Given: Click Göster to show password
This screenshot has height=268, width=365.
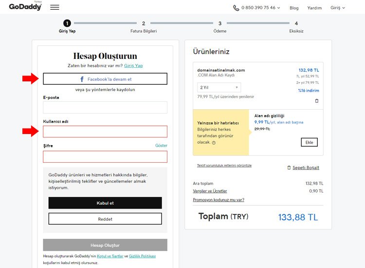Looking at the screenshot, I should [161, 145].
